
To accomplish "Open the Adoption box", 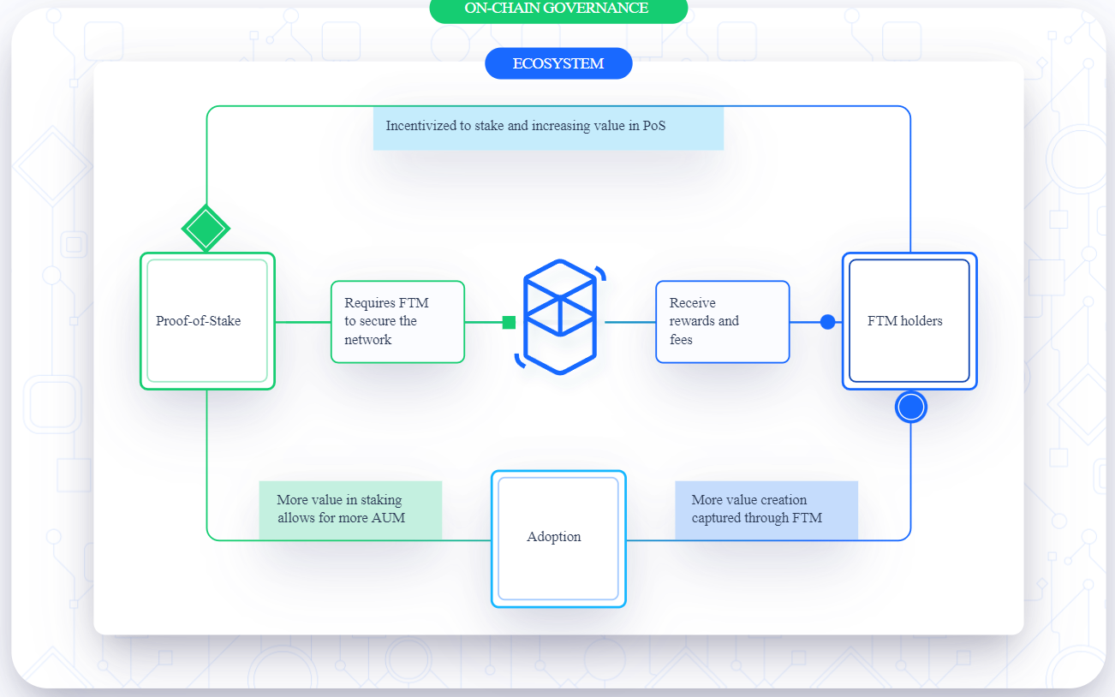I will point(558,539).
